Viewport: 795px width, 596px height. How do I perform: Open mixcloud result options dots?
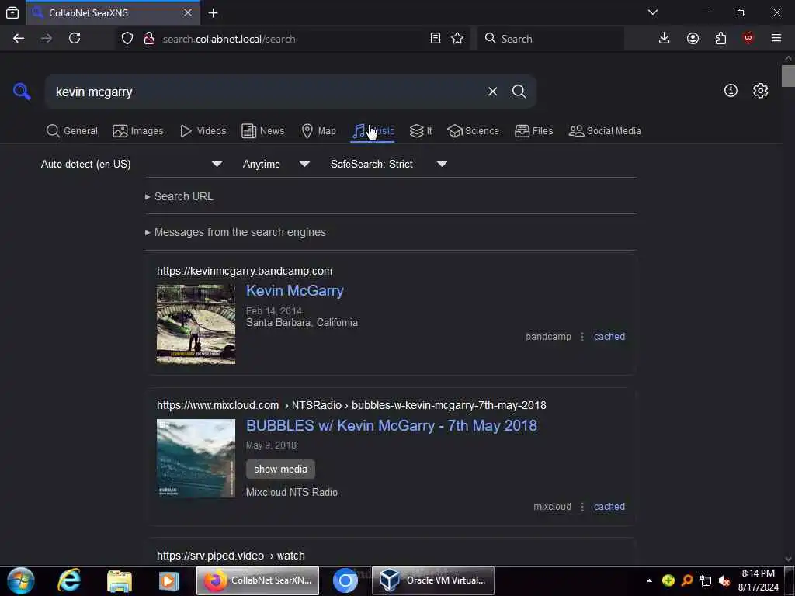tap(582, 507)
